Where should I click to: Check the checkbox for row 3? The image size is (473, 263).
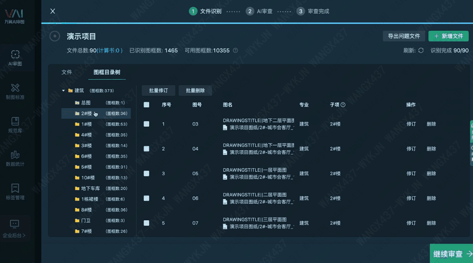point(147,173)
